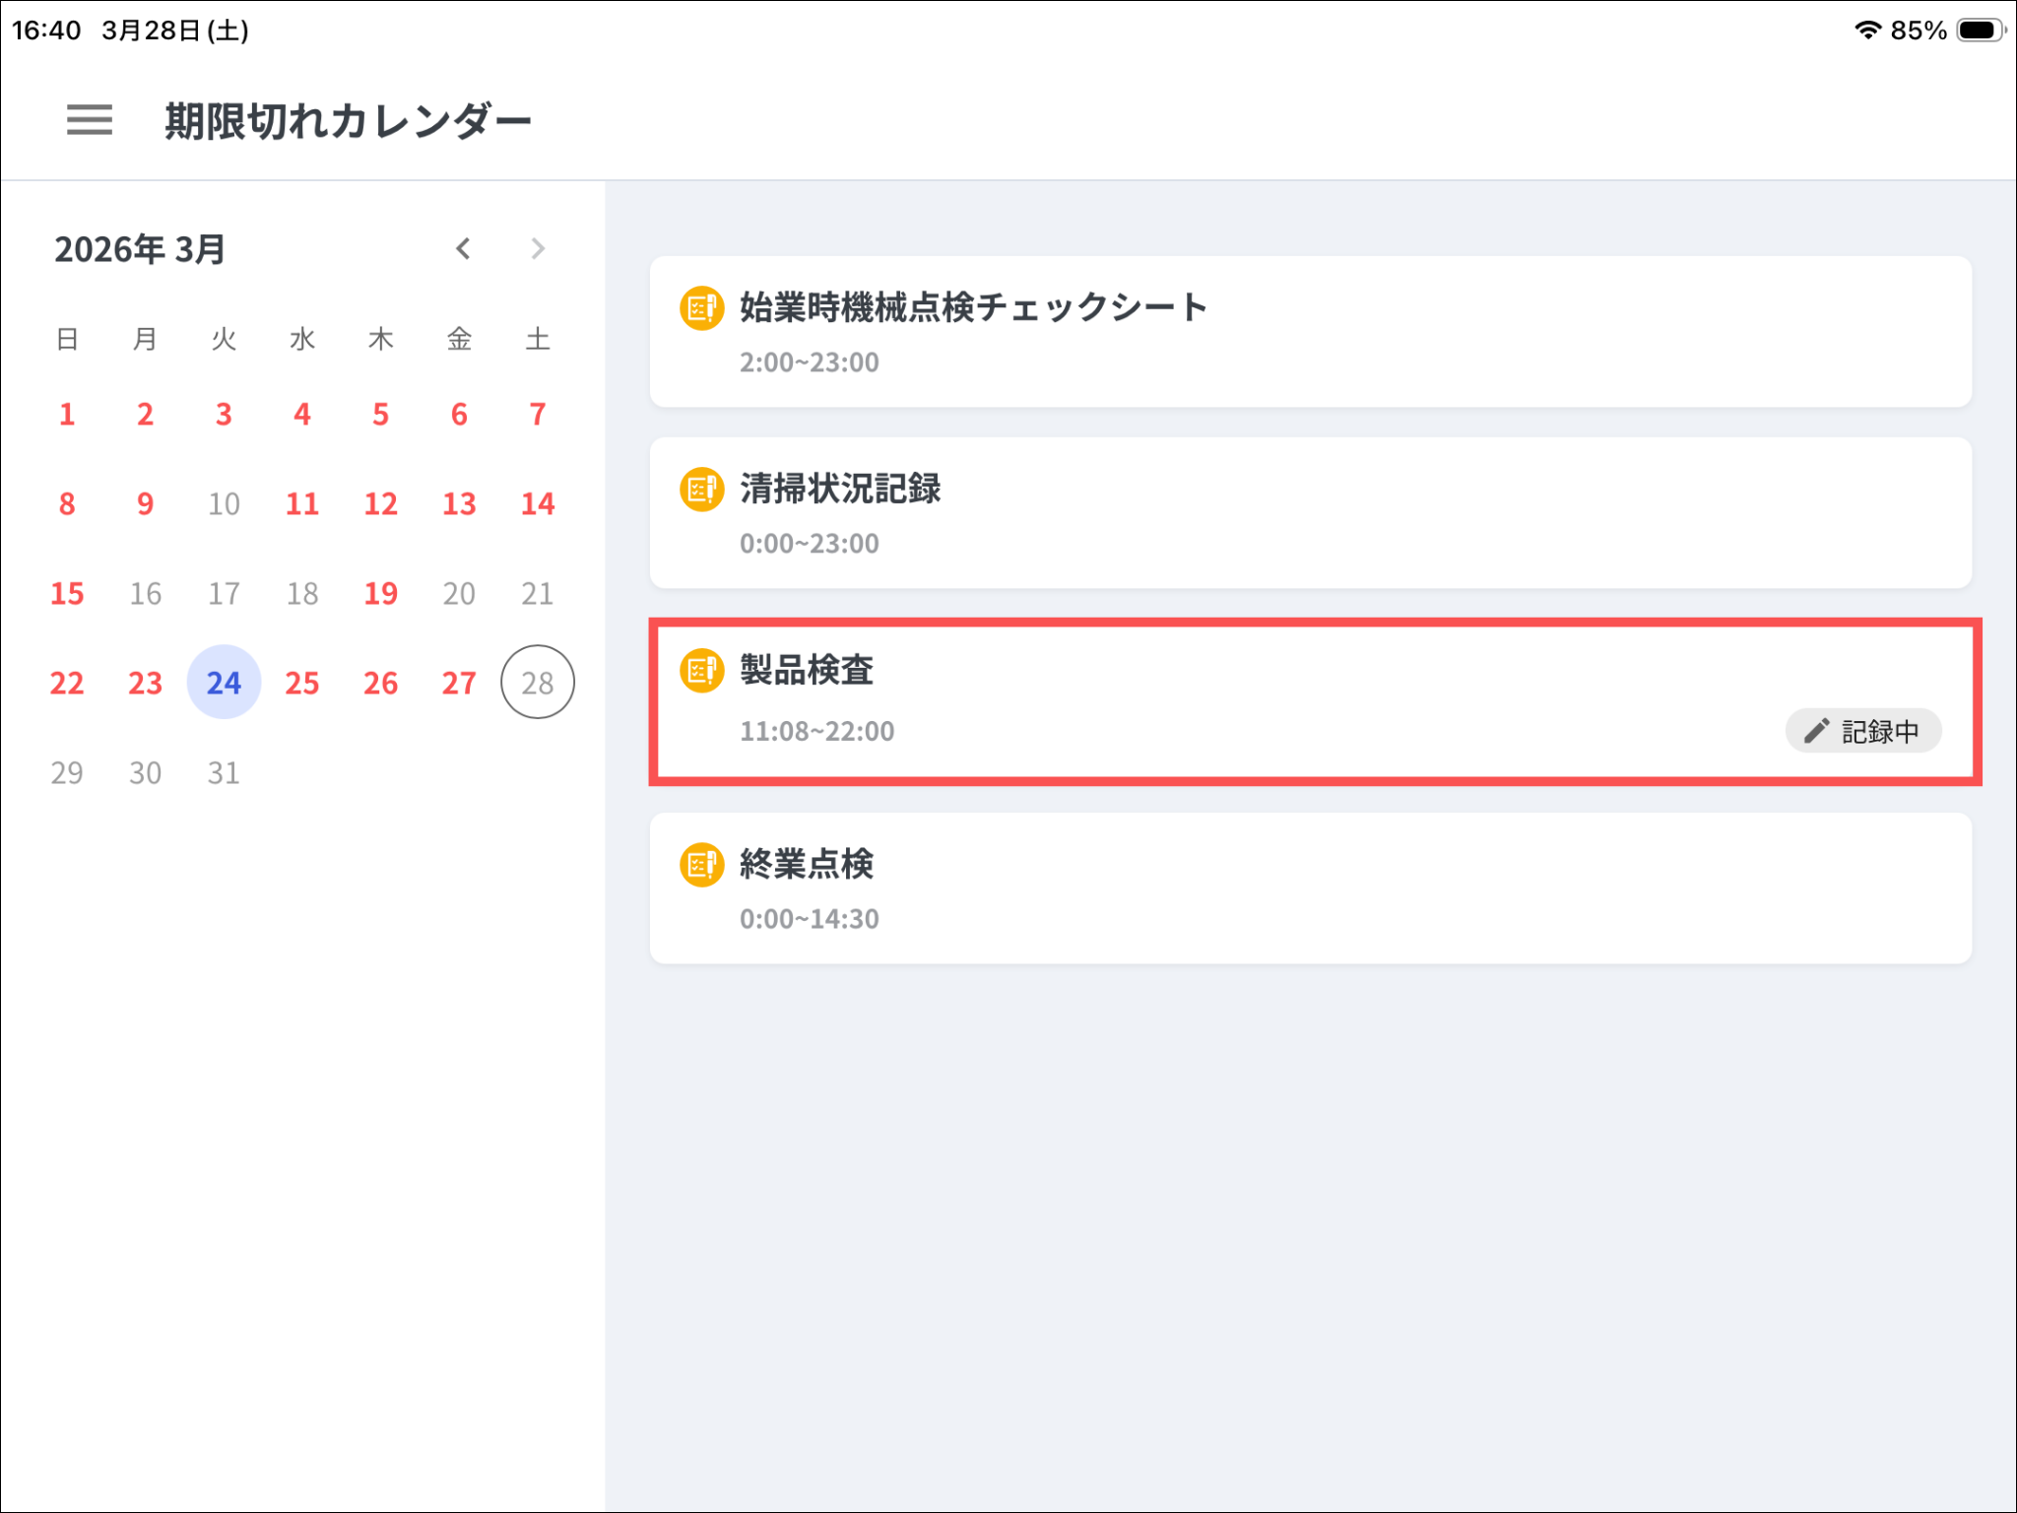Select March 19 on the calendar
2017x1513 pixels.
point(381,593)
